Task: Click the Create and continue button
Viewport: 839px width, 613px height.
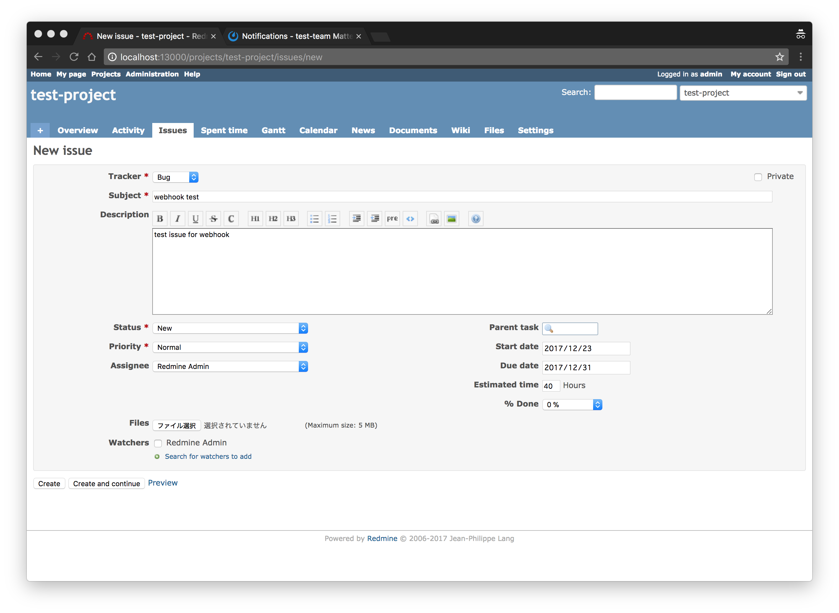Action: coord(106,483)
